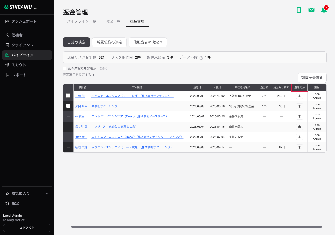Toggle 退職交渉 status 未 for 林 真由

click(x=299, y=116)
